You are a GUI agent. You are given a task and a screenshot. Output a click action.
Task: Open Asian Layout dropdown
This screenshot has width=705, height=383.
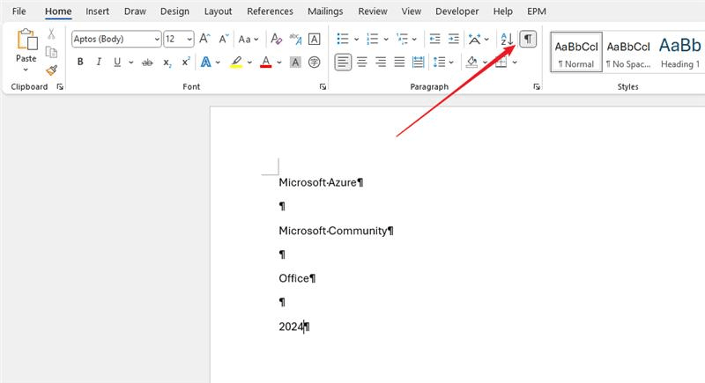[x=478, y=39]
